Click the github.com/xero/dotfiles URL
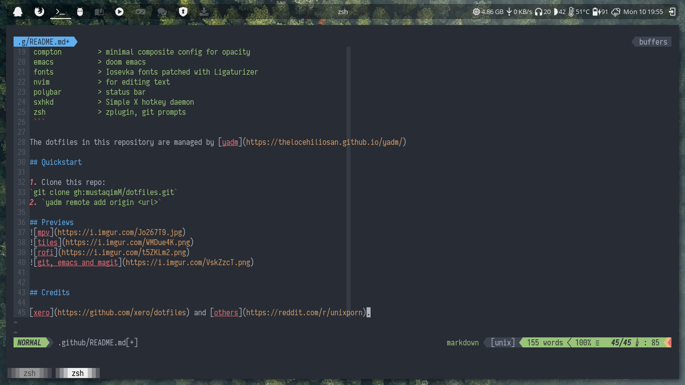The height and width of the screenshot is (385, 685). click(x=122, y=313)
